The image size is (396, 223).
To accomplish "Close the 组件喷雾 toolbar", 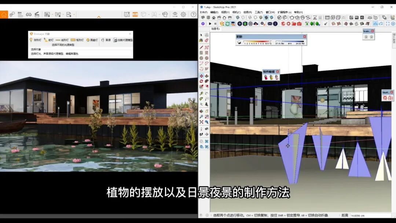I will tap(277, 72).
